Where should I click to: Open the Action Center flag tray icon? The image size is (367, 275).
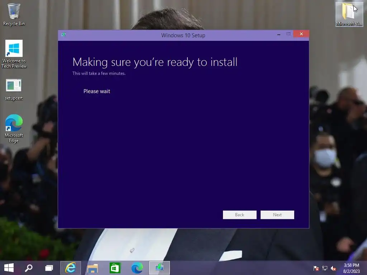[316, 268]
